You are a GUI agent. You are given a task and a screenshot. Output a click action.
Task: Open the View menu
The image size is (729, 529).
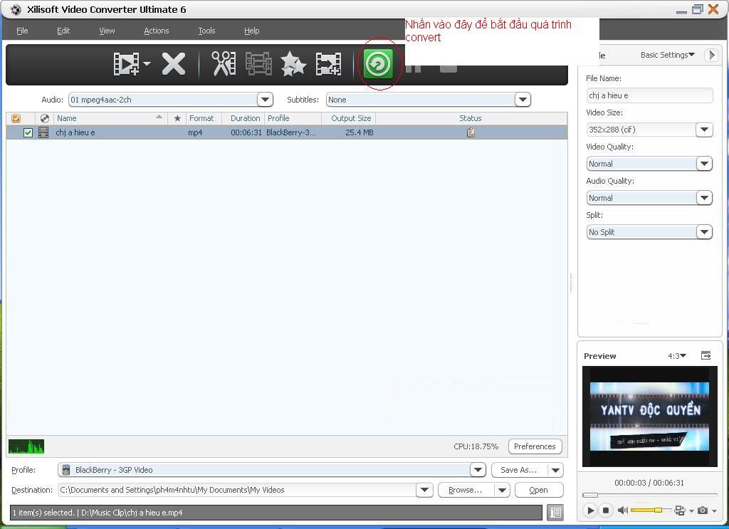pos(107,31)
